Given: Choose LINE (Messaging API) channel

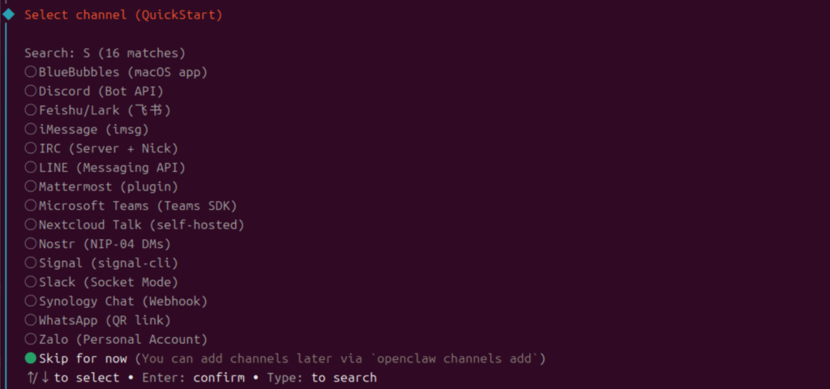Looking at the screenshot, I should point(31,168).
